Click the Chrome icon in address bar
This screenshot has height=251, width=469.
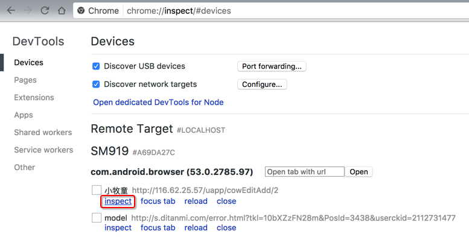pyautogui.click(x=81, y=11)
